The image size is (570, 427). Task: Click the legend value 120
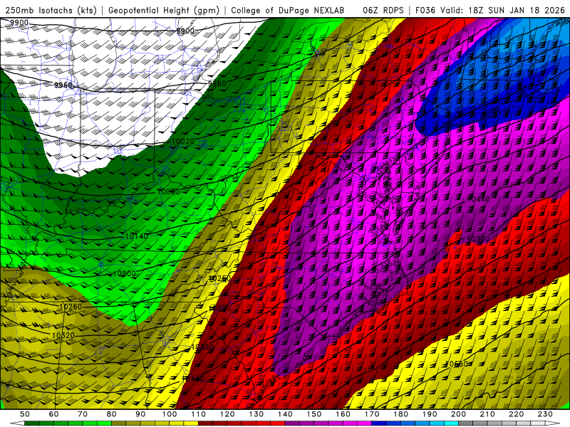(227, 414)
